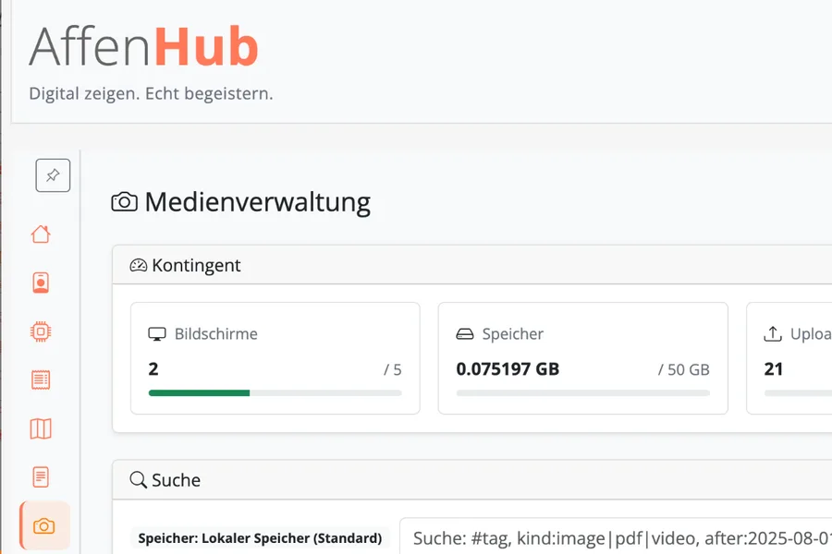The height and width of the screenshot is (554, 832).
Task: Select the document notes icon in sidebar
Action: 41,476
